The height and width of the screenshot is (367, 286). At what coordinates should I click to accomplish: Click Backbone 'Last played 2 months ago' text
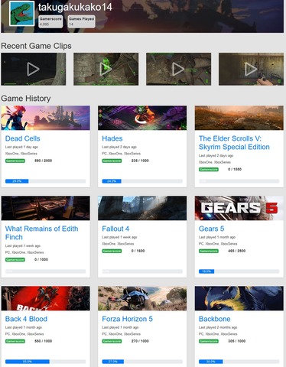218,327
